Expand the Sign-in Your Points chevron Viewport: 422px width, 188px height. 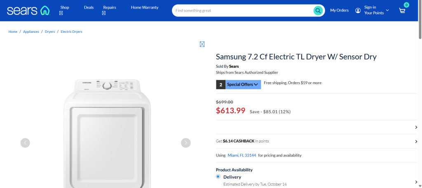coord(387,10)
